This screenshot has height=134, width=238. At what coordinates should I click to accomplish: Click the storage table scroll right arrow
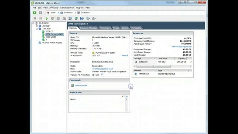(190, 66)
